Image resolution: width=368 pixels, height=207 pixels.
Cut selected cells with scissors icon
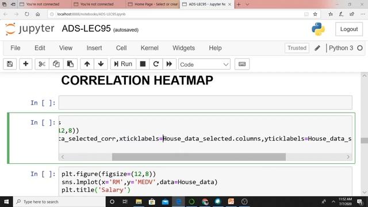pos(42,64)
